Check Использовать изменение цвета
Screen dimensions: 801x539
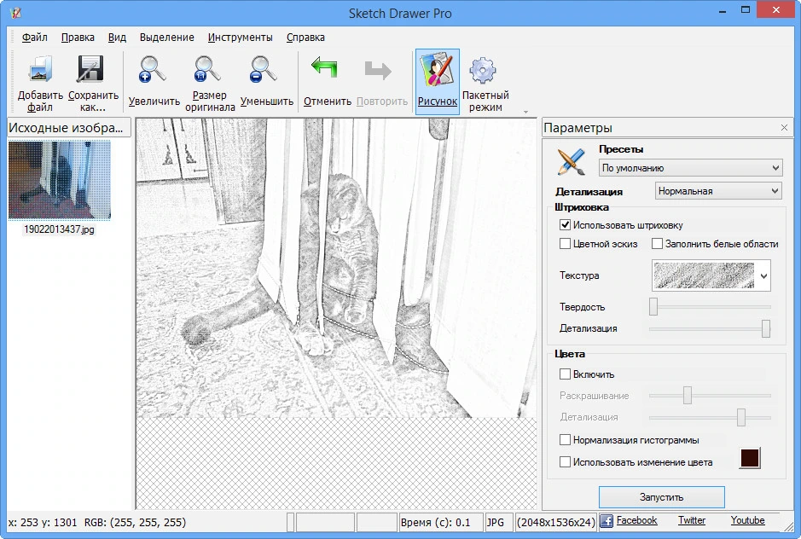pos(565,462)
